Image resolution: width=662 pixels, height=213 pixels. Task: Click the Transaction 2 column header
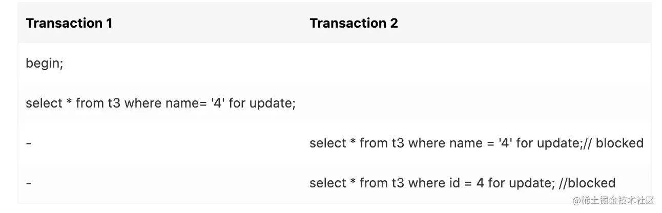[x=354, y=23]
